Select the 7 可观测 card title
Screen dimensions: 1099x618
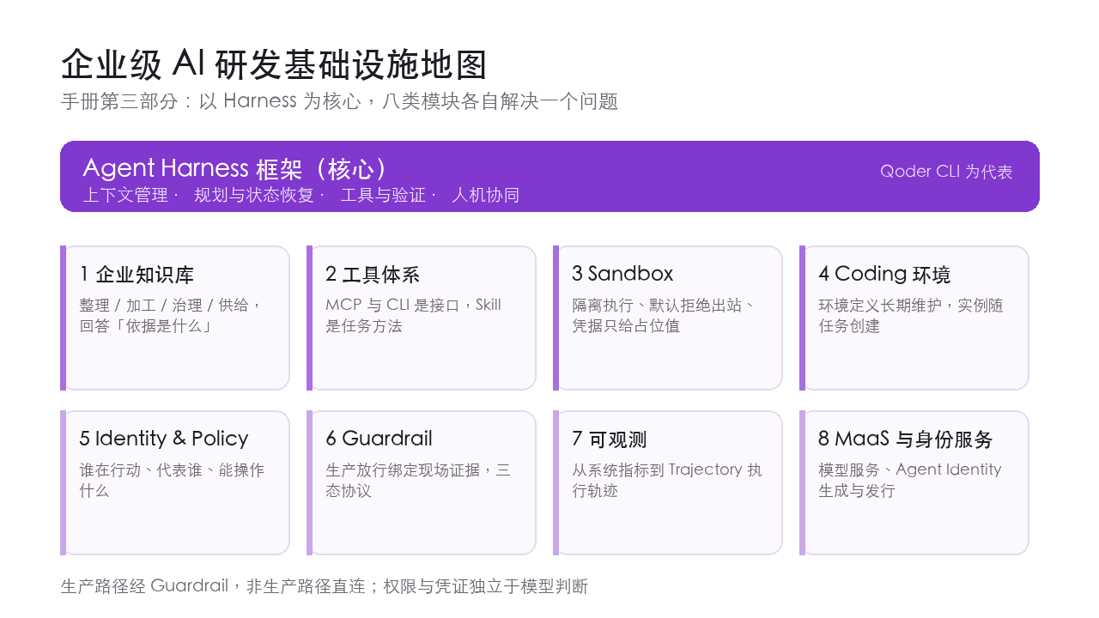coord(609,439)
